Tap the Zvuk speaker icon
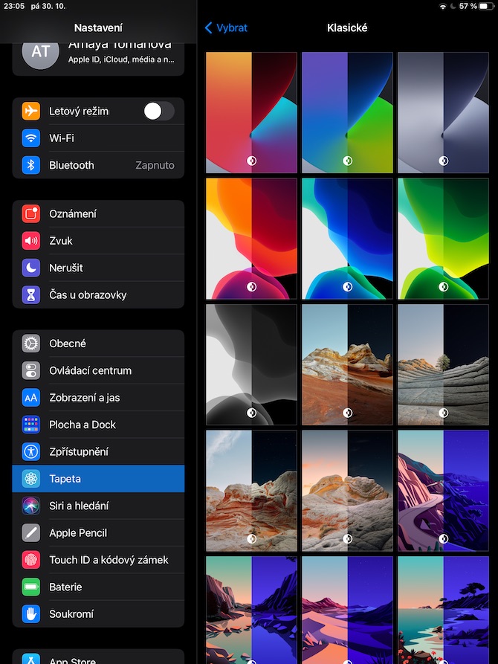Image resolution: width=498 pixels, height=664 pixels. point(31,241)
